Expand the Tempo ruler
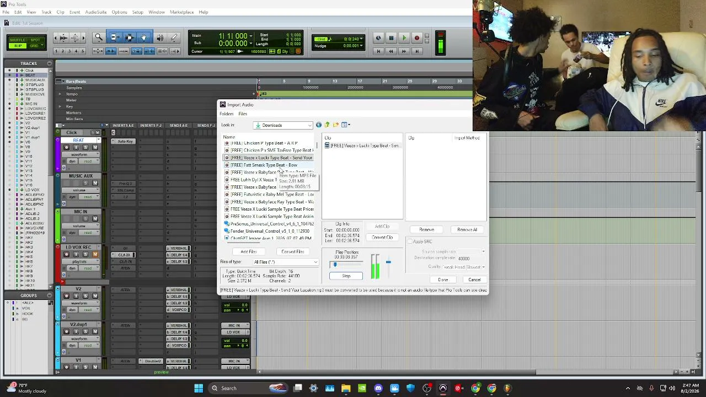This screenshot has height=397, width=706. pos(60,94)
